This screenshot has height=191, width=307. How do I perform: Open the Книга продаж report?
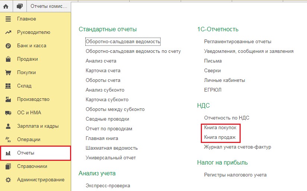click(220, 137)
